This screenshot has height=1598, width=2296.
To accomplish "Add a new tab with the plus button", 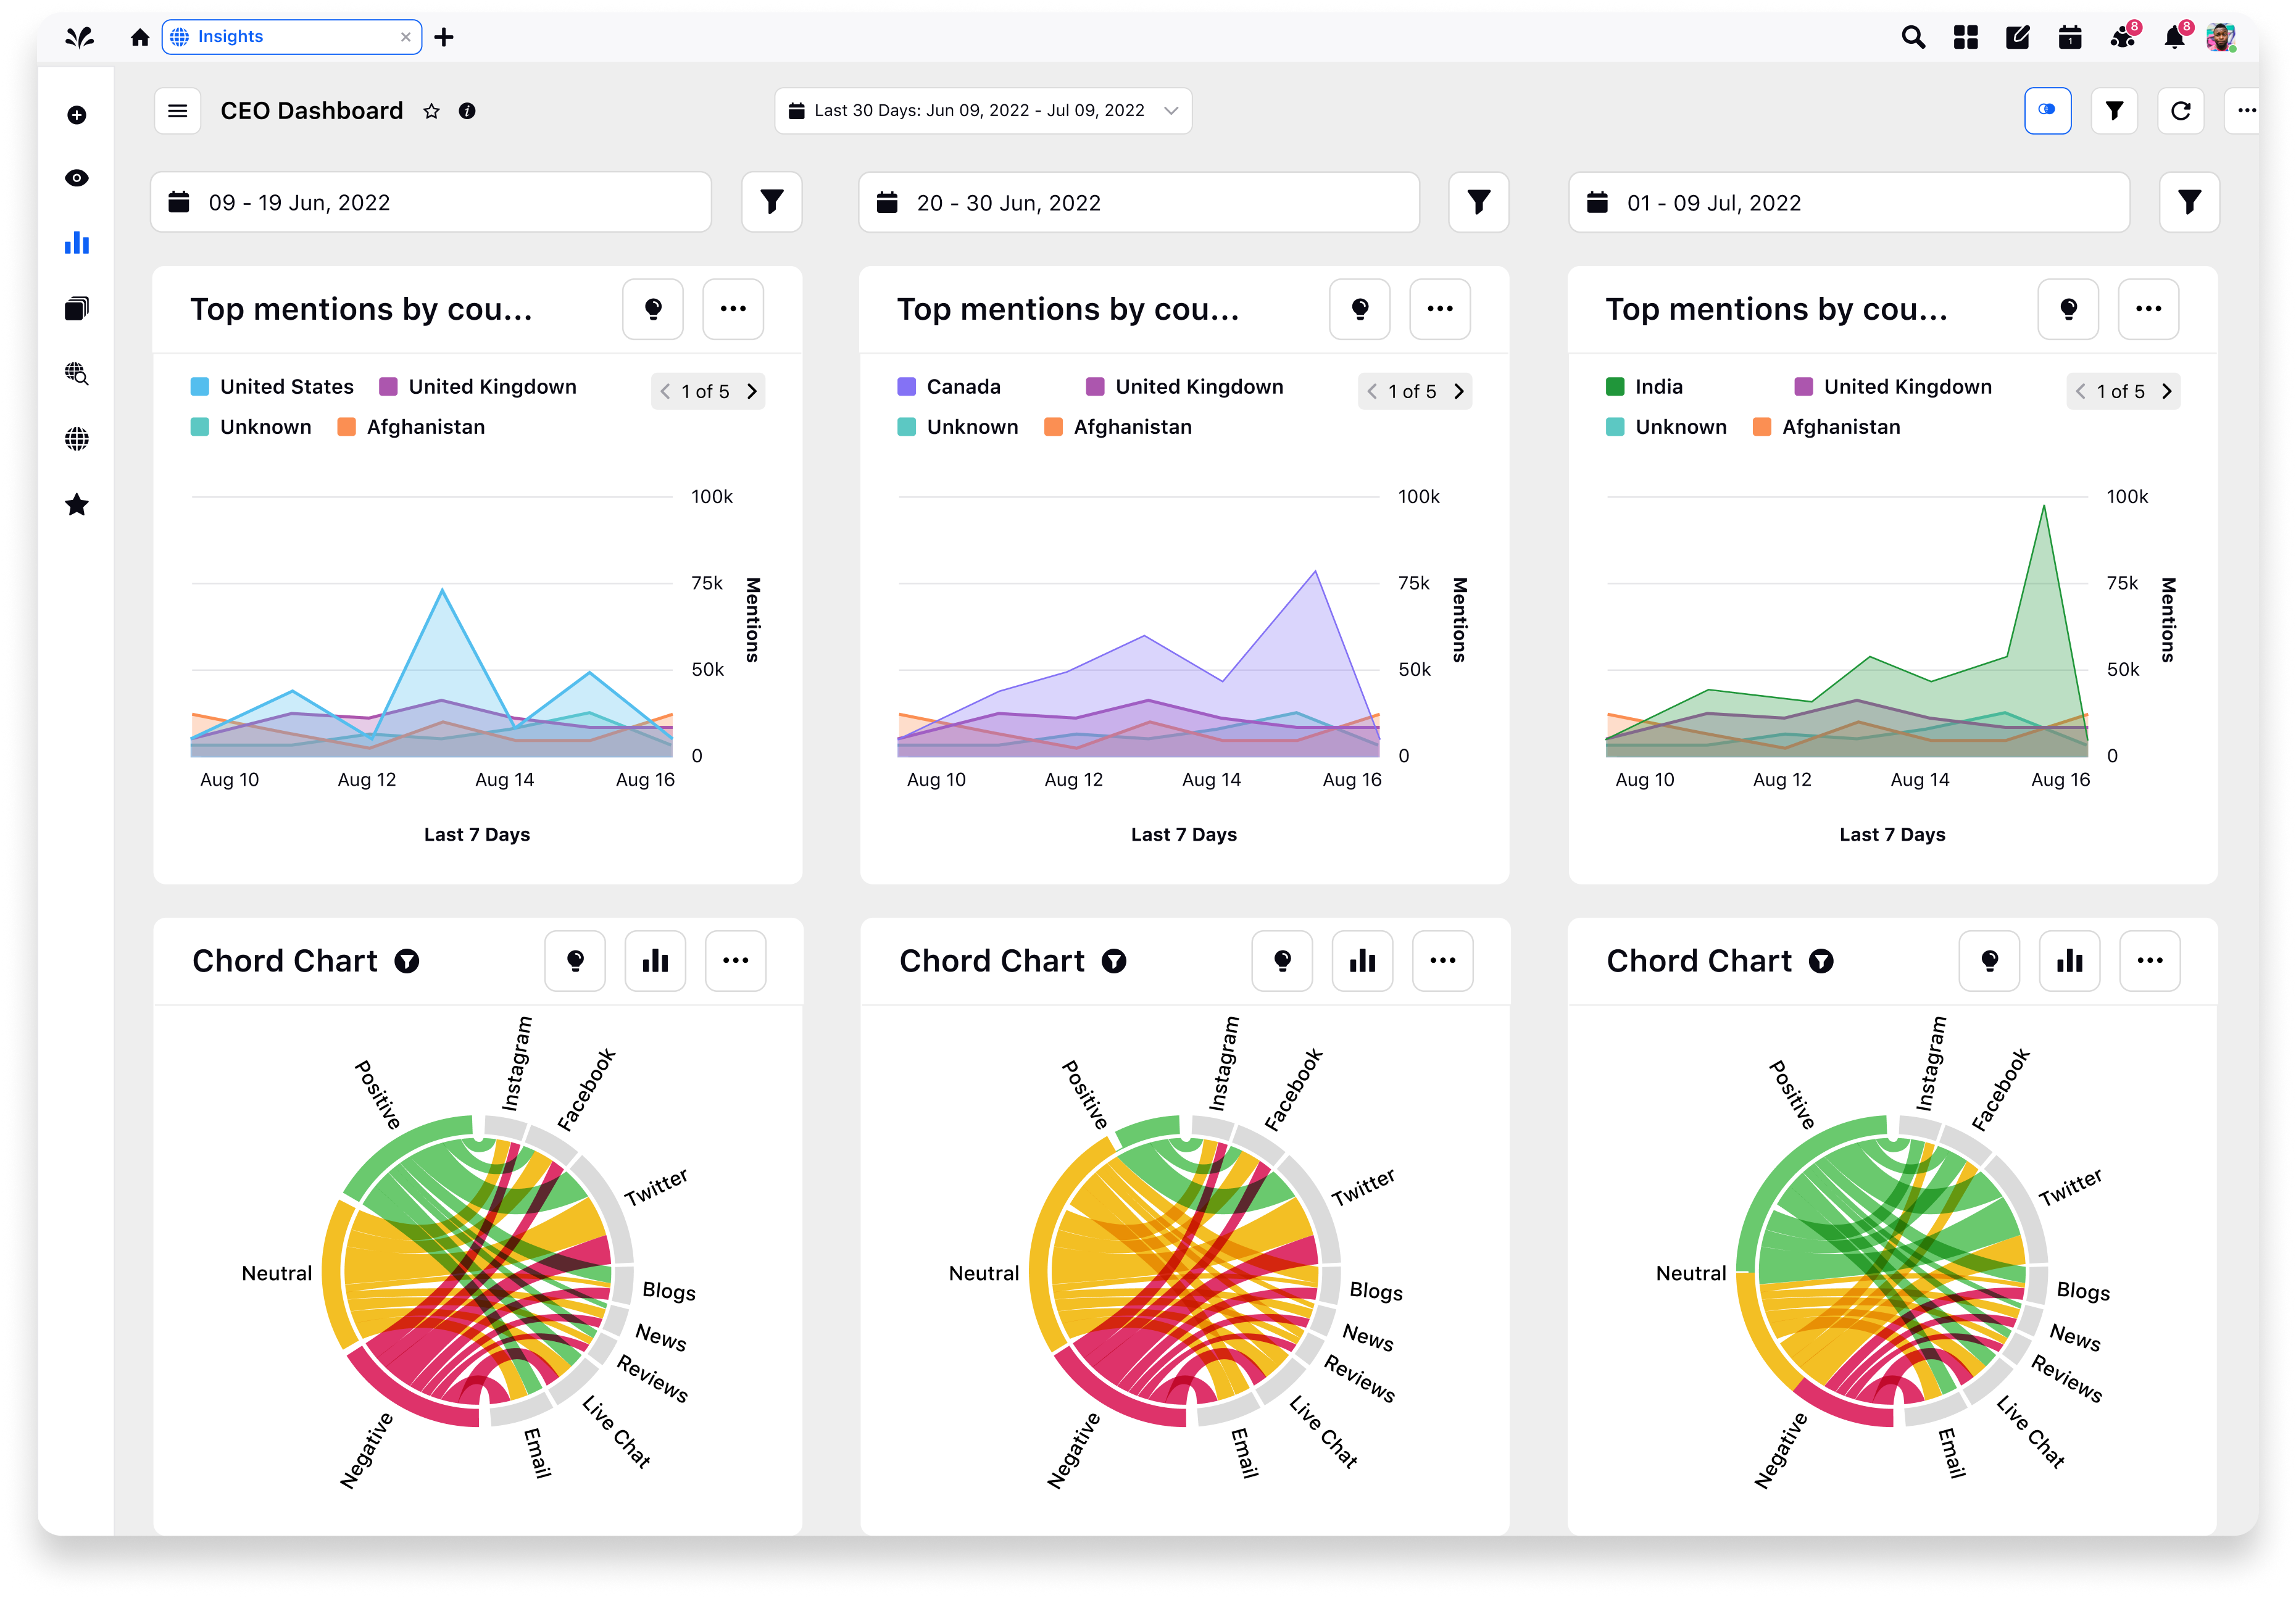I will click(444, 37).
